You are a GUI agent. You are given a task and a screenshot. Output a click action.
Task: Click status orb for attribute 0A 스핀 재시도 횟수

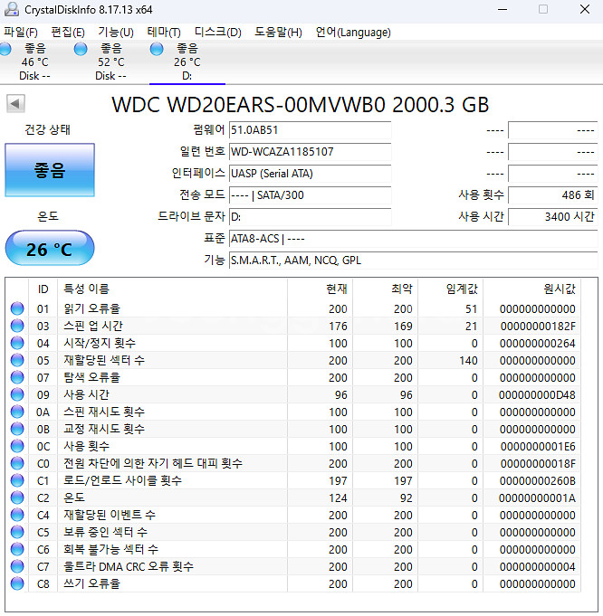[x=17, y=412]
